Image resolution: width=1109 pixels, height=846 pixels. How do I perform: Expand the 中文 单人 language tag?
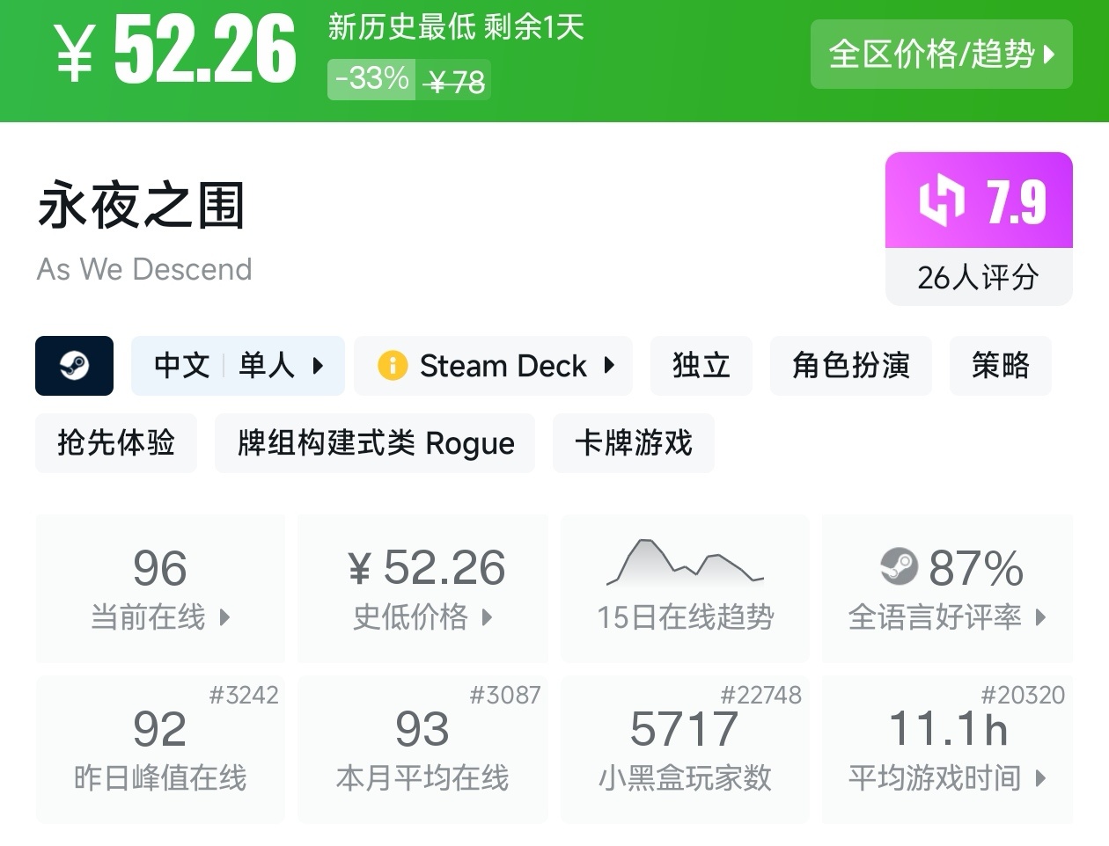coord(238,366)
